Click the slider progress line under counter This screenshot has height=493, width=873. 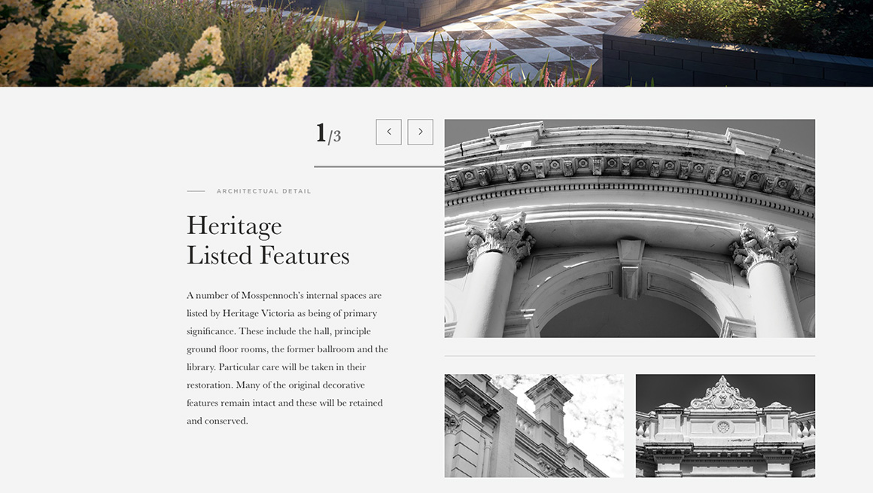(x=379, y=166)
